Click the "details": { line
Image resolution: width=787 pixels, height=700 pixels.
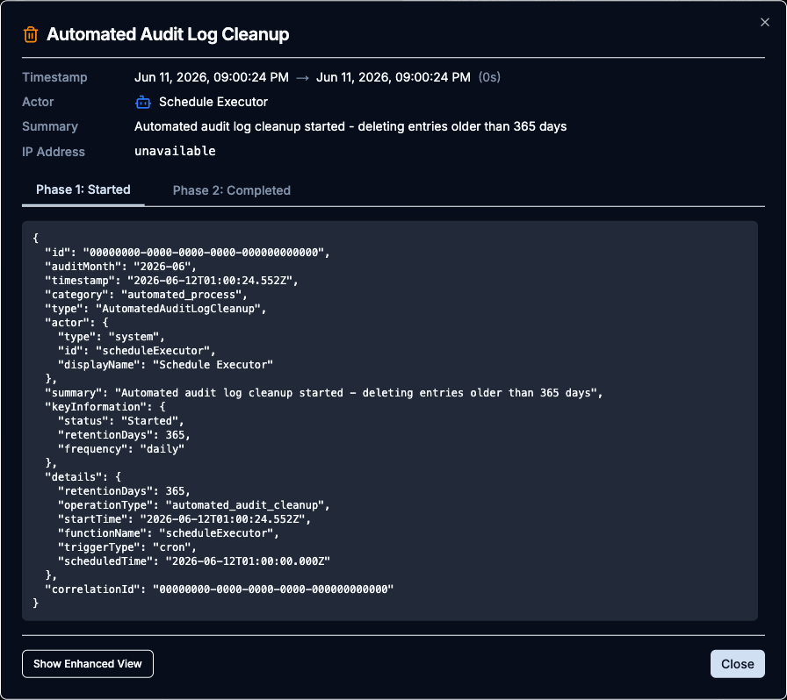click(83, 477)
